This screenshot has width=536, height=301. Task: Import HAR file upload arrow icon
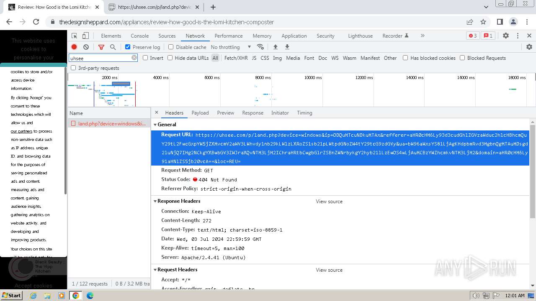(x=275, y=47)
